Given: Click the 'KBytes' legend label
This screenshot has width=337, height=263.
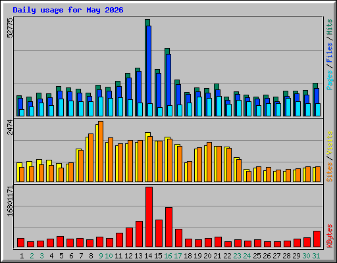Looking at the screenshot, I should click(330, 236).
